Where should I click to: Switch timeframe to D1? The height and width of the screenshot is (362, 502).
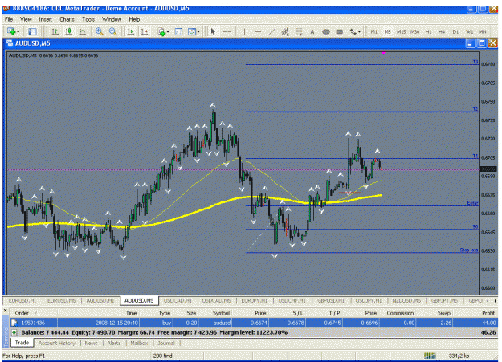(x=455, y=31)
